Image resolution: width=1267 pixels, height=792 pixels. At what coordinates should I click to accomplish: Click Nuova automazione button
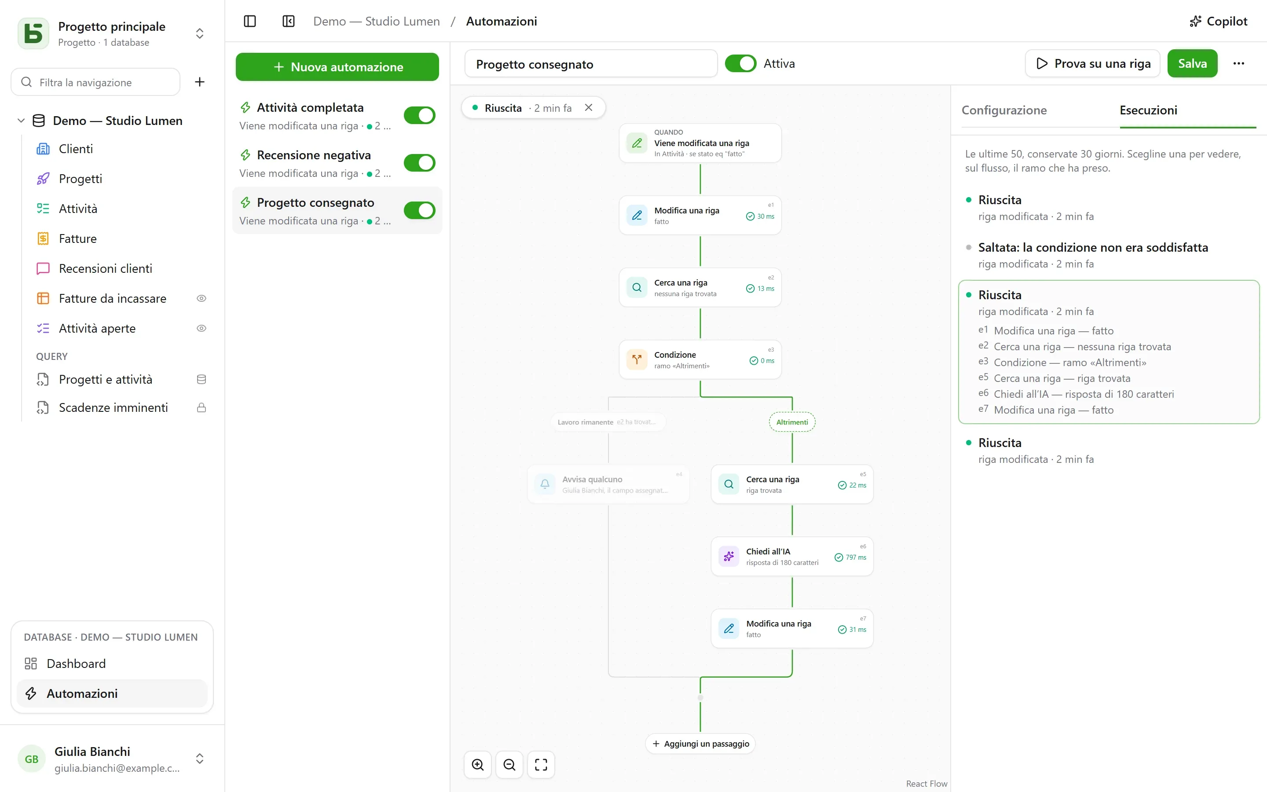tap(337, 67)
